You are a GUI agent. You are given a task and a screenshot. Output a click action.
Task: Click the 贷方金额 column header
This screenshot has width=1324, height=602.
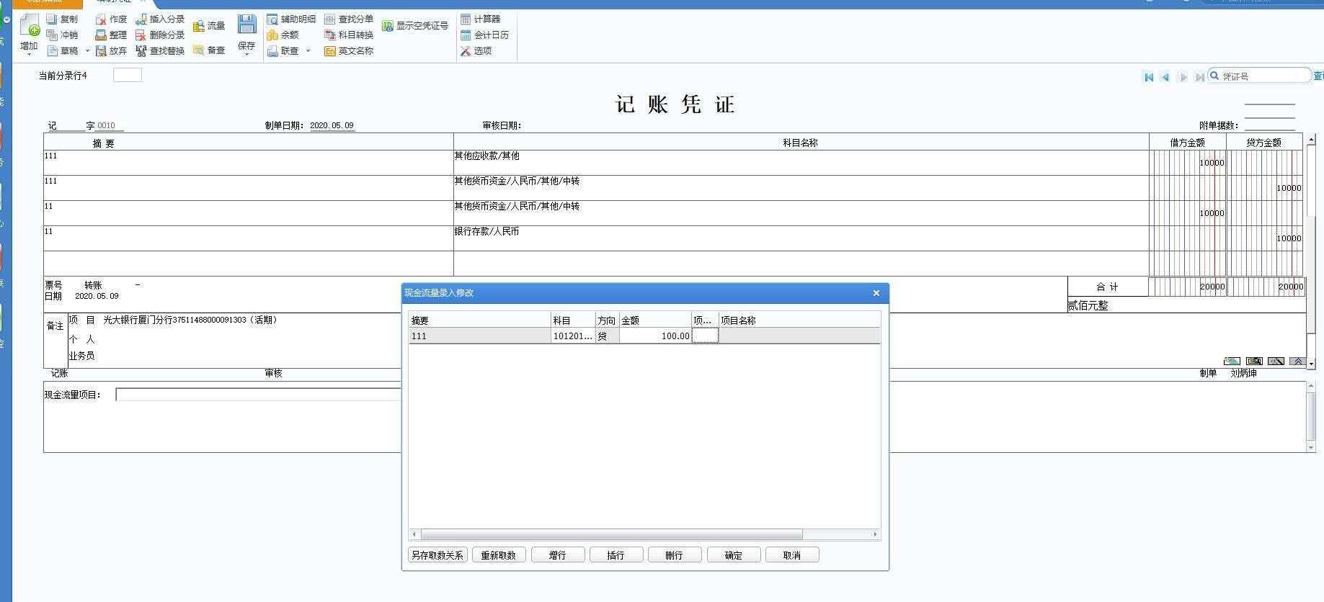[1264, 143]
